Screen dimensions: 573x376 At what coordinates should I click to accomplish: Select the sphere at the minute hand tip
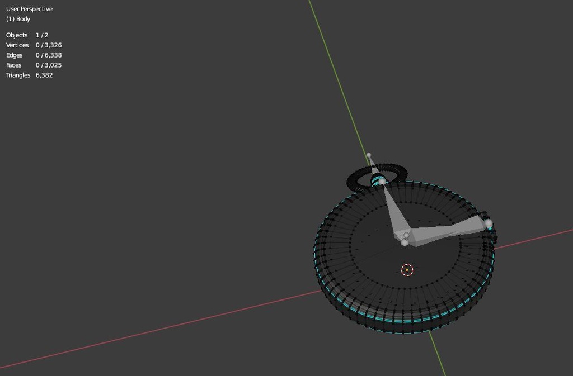point(489,222)
